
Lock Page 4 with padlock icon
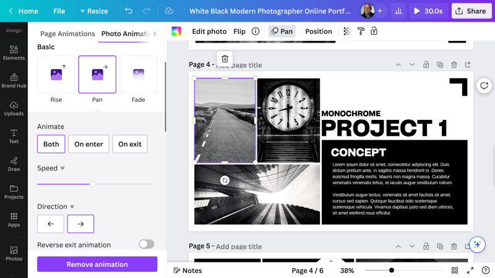point(426,65)
